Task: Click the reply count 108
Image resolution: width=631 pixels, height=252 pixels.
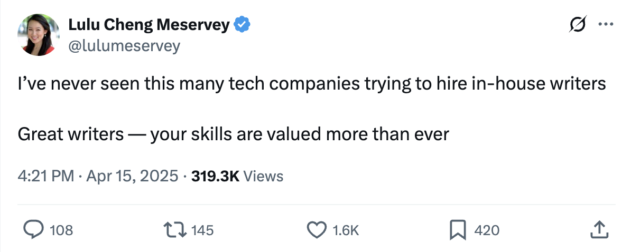Action: [61, 230]
